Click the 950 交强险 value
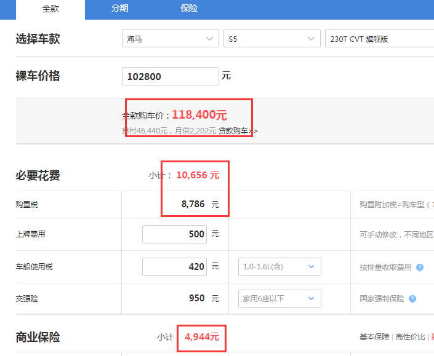This screenshot has height=356, width=434. coord(197,298)
